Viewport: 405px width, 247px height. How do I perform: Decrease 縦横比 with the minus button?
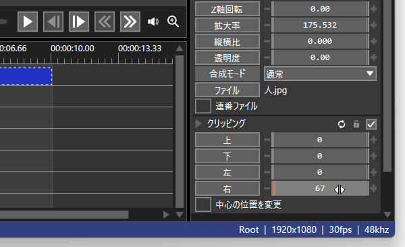(x=267, y=41)
